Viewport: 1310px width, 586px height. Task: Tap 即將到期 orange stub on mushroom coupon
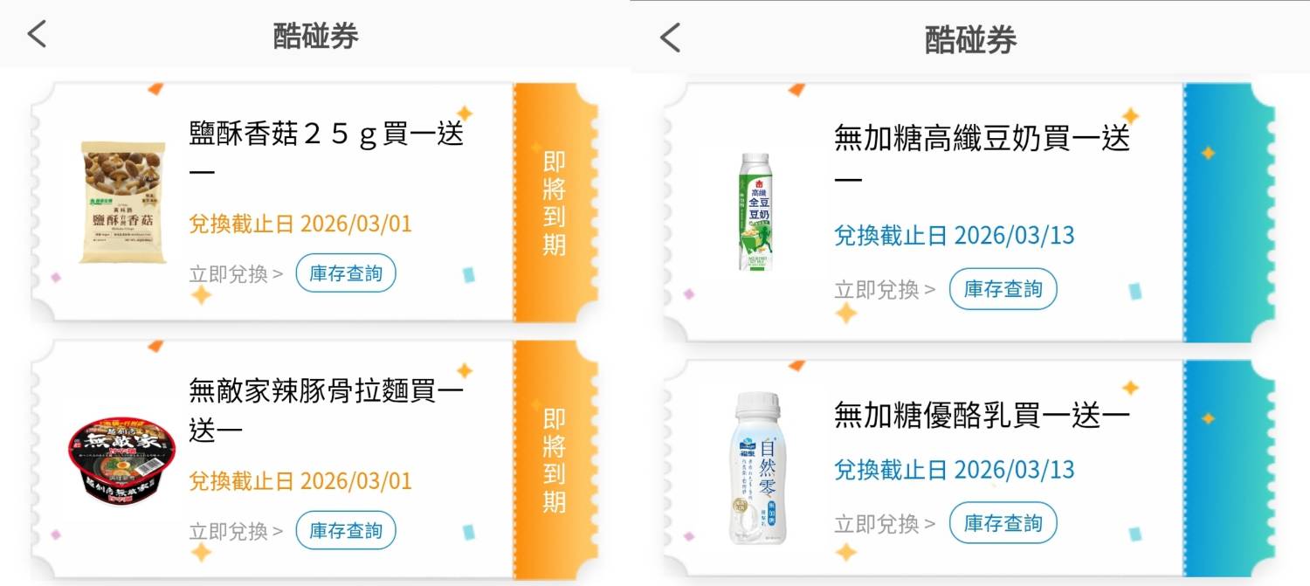(x=554, y=203)
